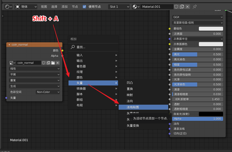Toggle the 使用节点 checkbox
Viewport: 232px width, 152px height.
tap(84, 7)
